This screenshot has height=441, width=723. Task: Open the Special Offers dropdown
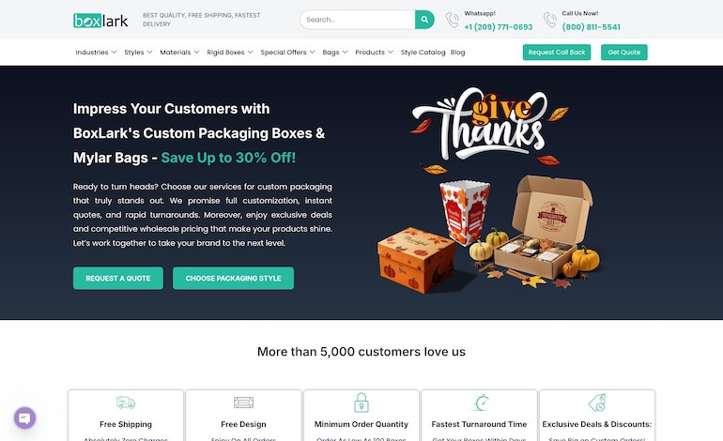pos(287,53)
